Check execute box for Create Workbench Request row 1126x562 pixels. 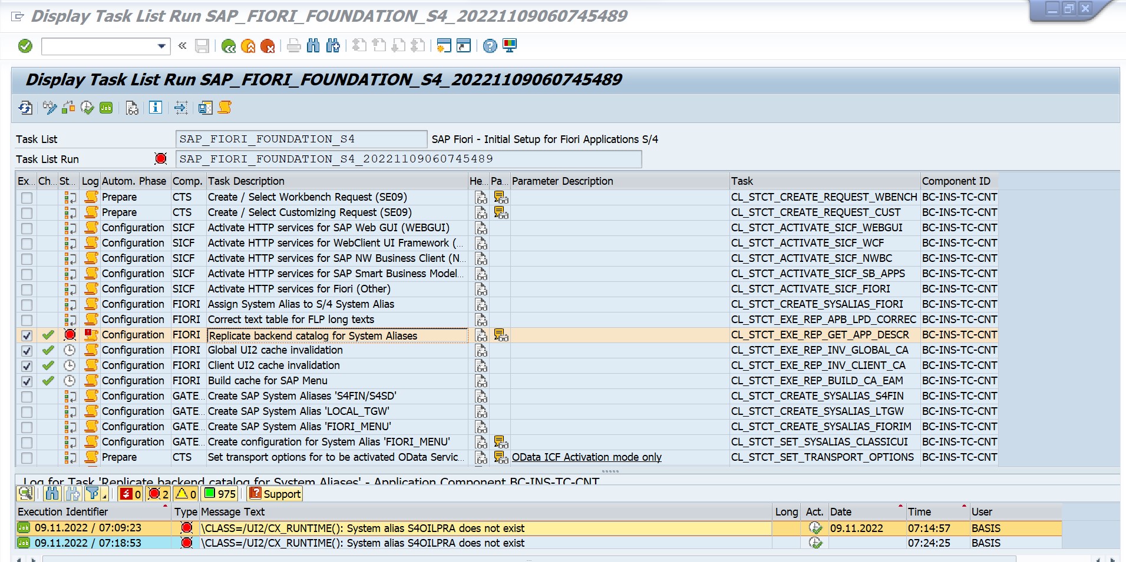pos(27,198)
